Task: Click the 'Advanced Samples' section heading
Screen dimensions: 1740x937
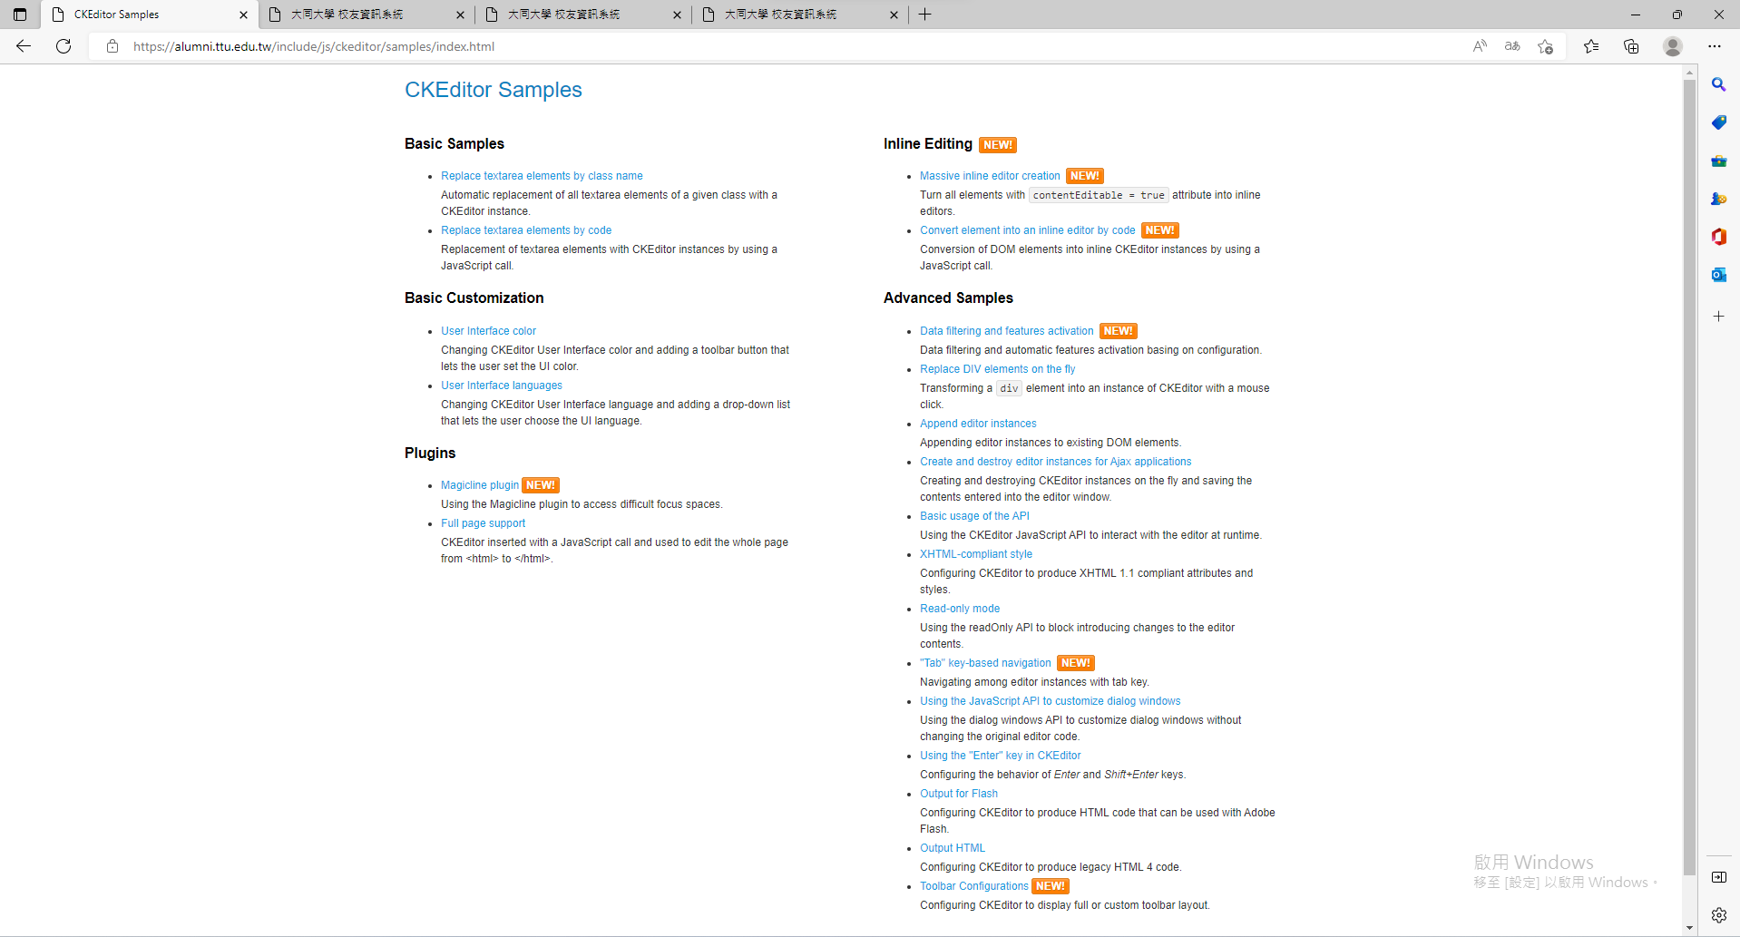Action: click(948, 298)
